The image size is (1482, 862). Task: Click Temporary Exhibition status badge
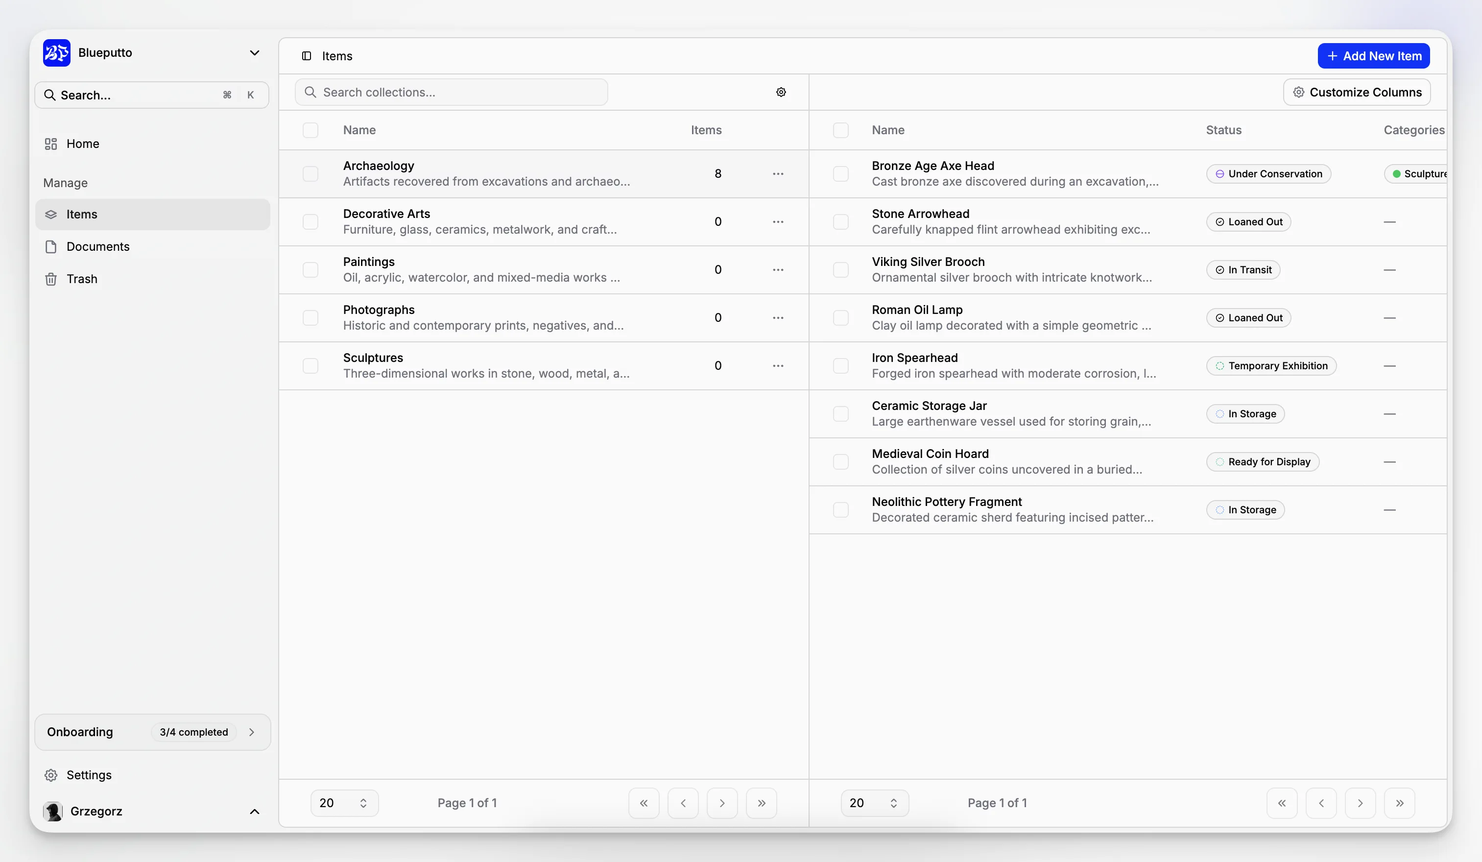click(1271, 366)
